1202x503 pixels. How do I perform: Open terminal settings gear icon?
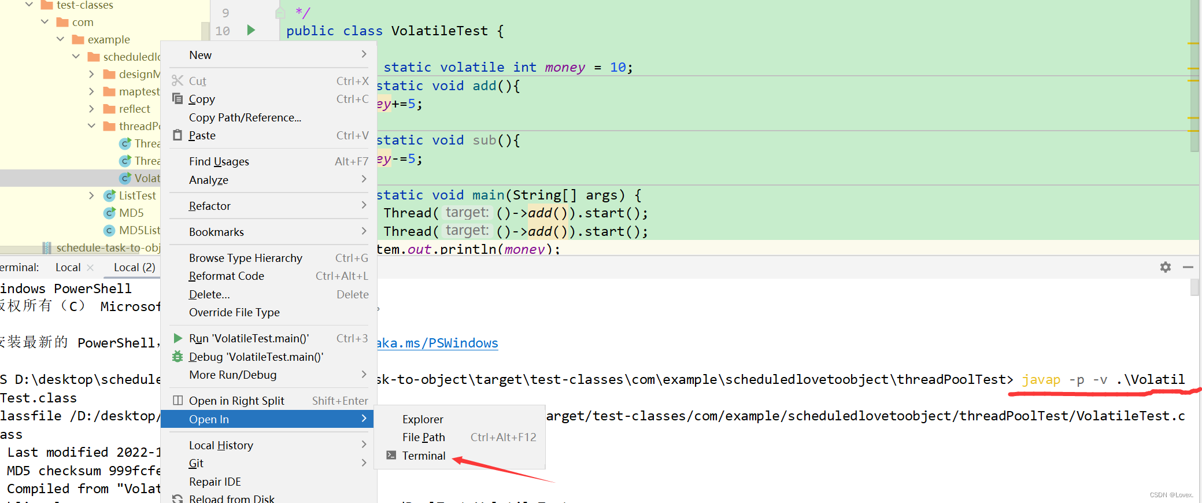coord(1166,267)
